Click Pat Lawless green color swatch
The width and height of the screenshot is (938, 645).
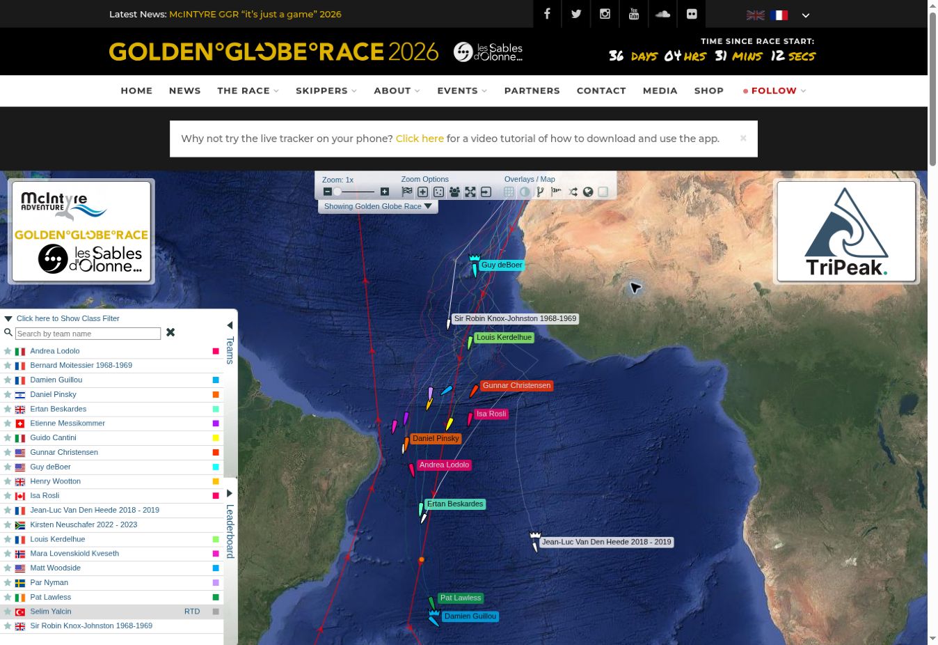click(216, 597)
